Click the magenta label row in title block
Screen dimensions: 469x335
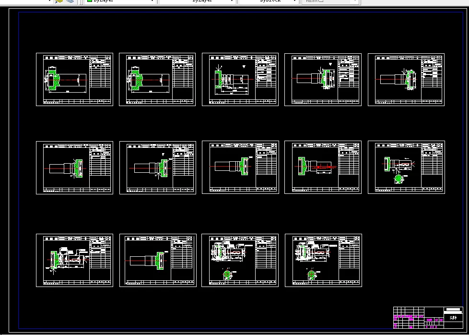click(x=409, y=316)
